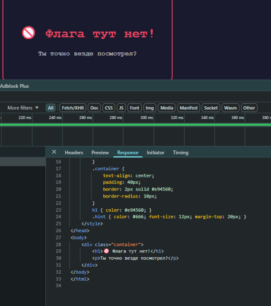Filter requests by Font type
271x306 pixels.
[x=134, y=108]
